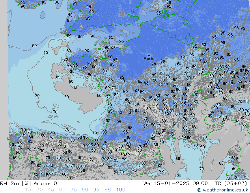Click the '(06+03)' forecast run text
The width and height of the screenshot is (250, 193).
click(235, 184)
